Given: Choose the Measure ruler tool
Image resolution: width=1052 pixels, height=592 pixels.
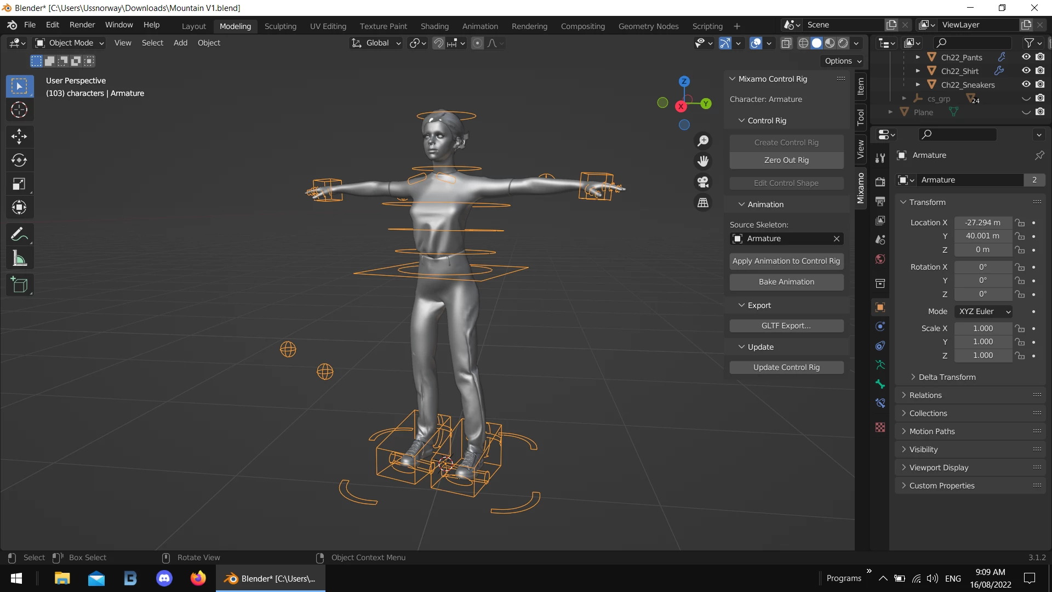Looking at the screenshot, I should (x=19, y=259).
